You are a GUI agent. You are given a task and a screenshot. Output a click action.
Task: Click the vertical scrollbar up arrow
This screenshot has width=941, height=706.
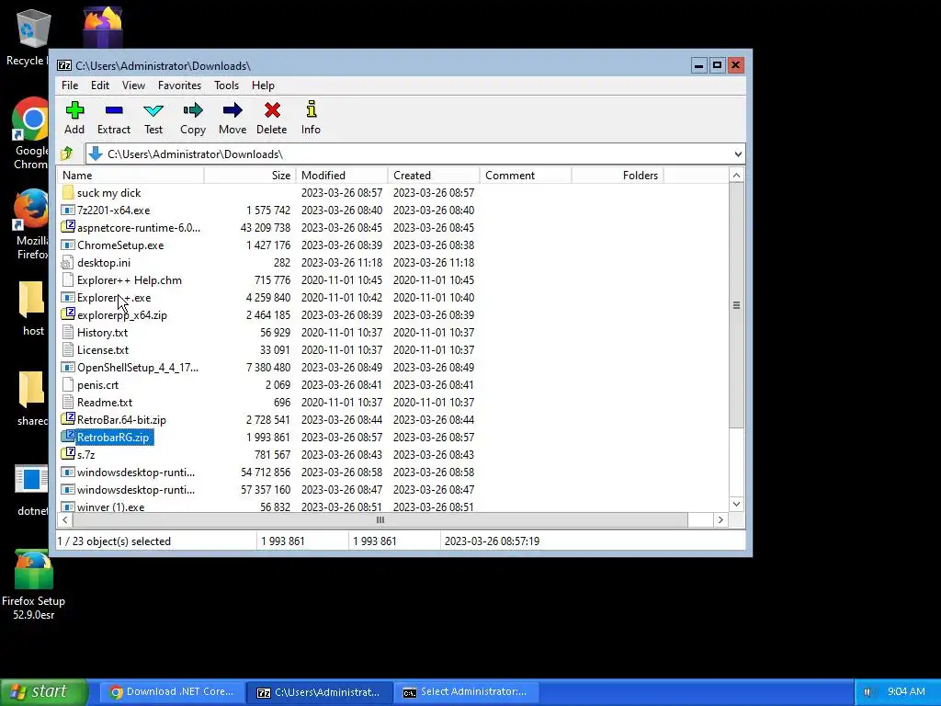point(736,176)
